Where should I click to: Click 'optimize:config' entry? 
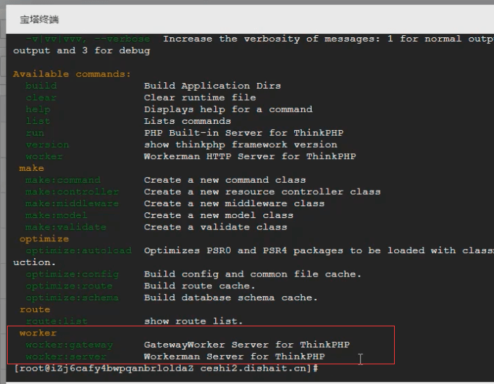[72, 274]
